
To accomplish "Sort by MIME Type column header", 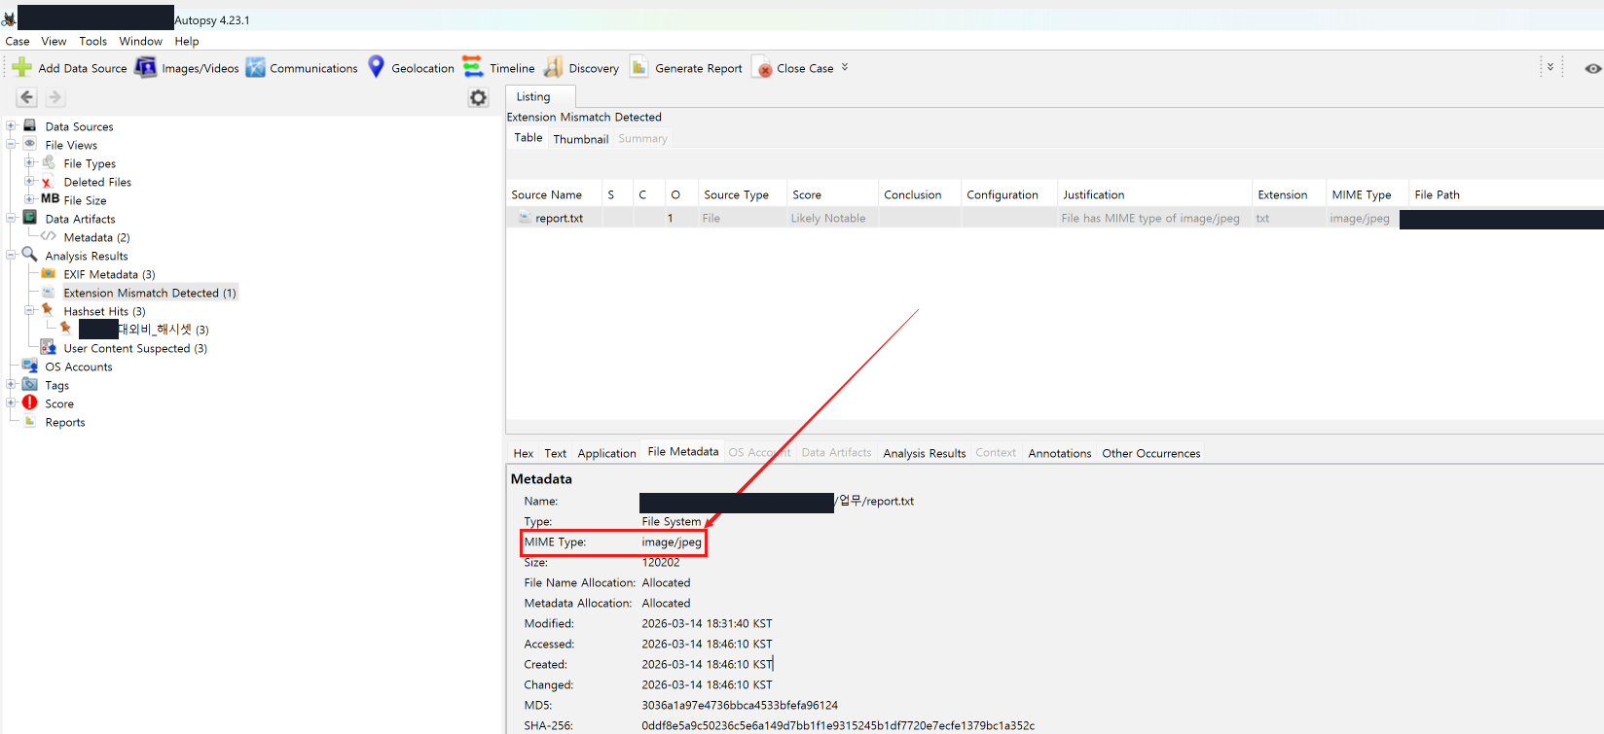I will (x=1367, y=194).
